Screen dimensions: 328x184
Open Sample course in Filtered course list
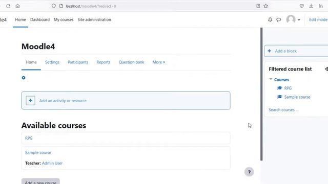click(297, 97)
